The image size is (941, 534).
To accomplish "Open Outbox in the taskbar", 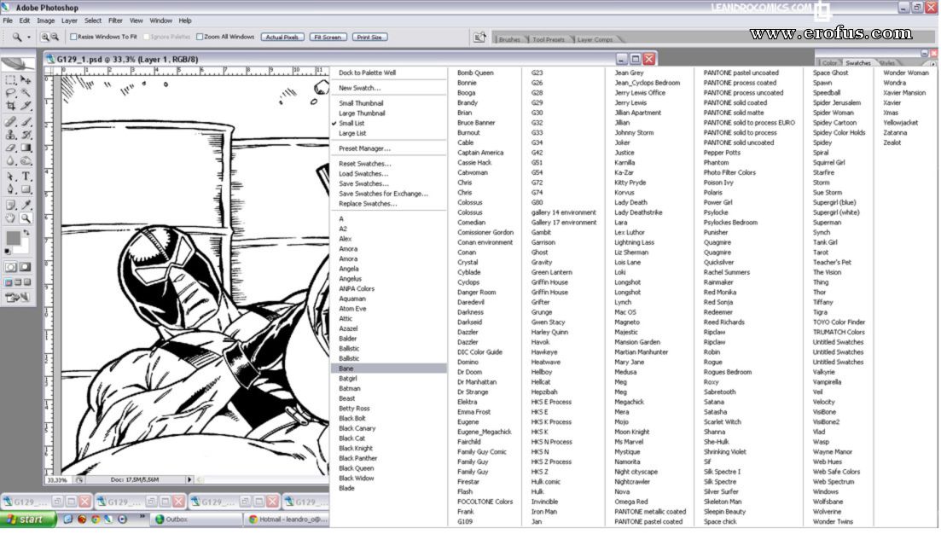I will (196, 519).
